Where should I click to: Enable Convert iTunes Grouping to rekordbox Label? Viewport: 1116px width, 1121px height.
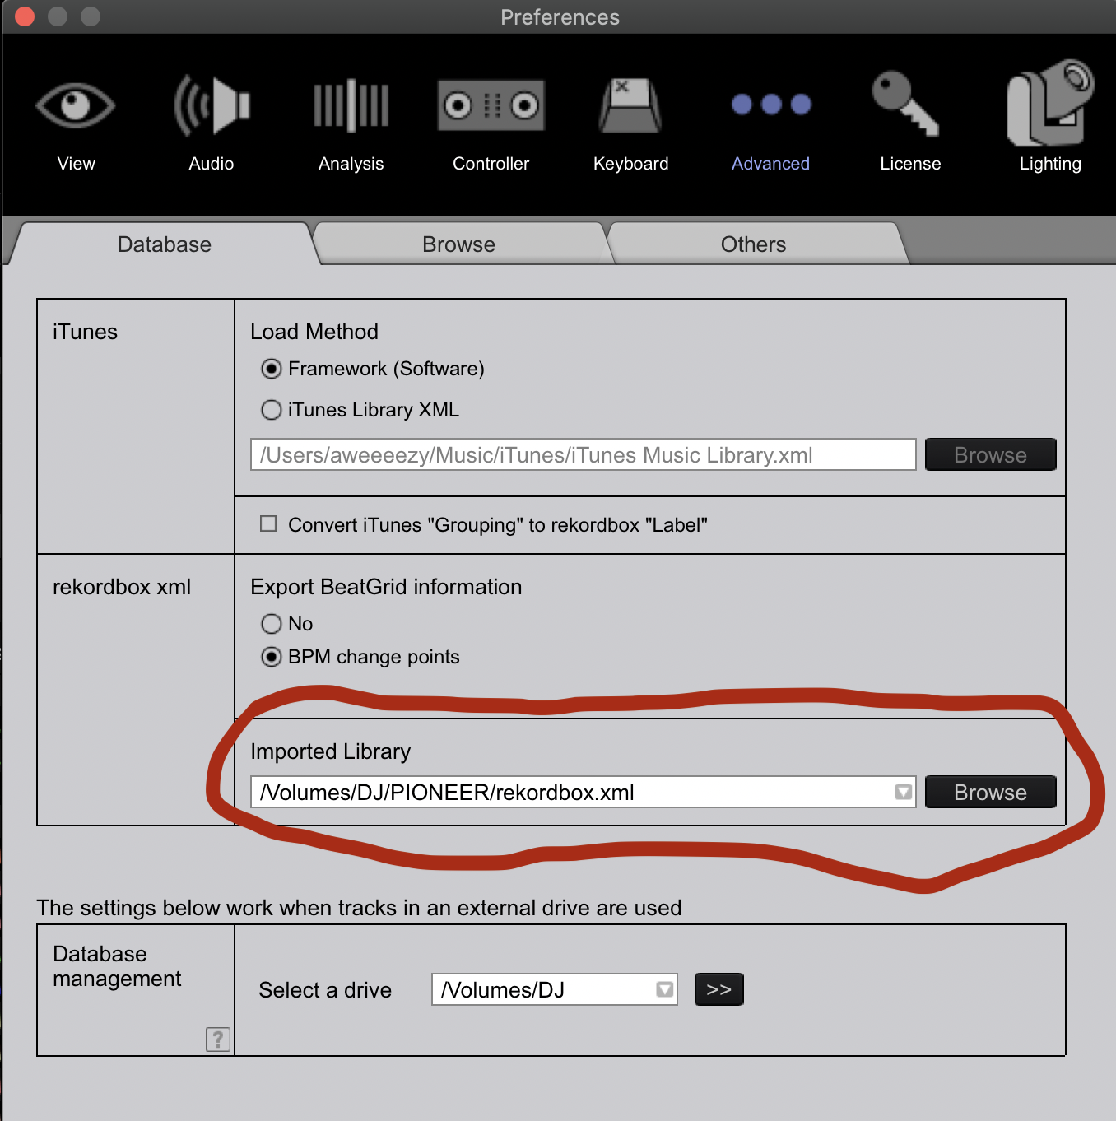coord(268,524)
